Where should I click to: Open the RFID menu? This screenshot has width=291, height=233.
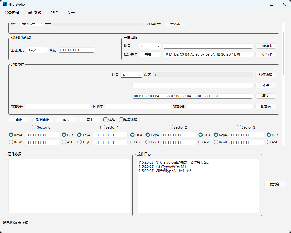click(54, 13)
